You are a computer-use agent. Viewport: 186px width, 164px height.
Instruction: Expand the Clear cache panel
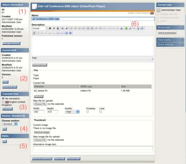[x=181, y=40]
